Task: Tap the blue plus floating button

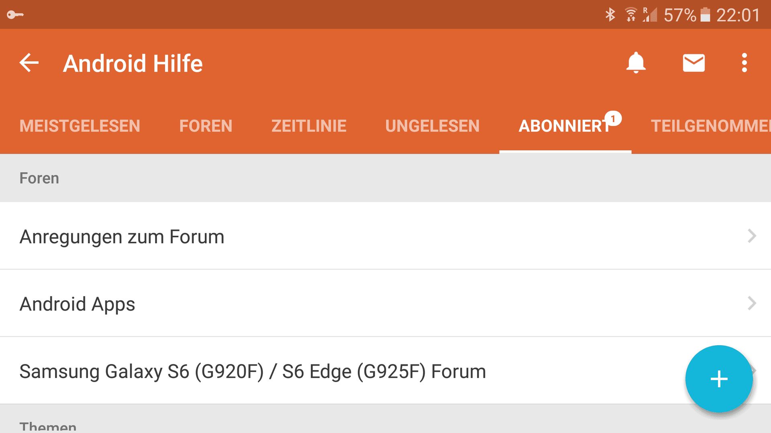Action: 719,379
